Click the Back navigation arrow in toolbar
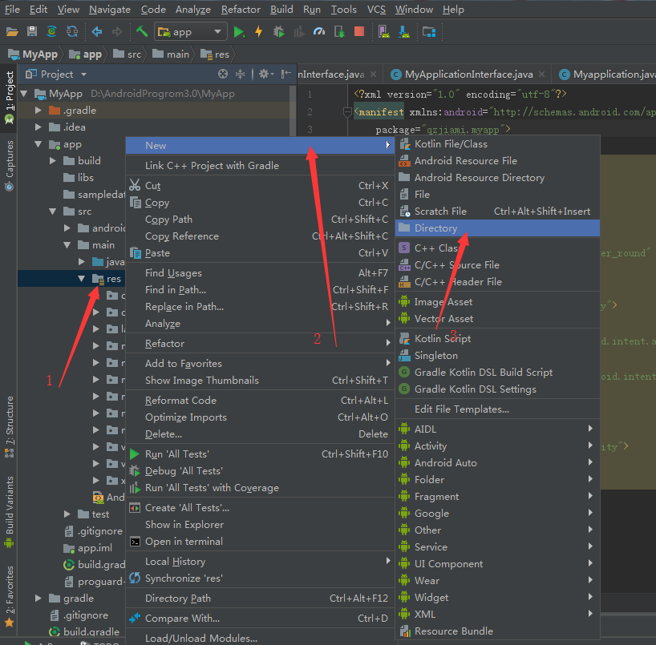This screenshot has height=645, width=656. pyautogui.click(x=97, y=31)
